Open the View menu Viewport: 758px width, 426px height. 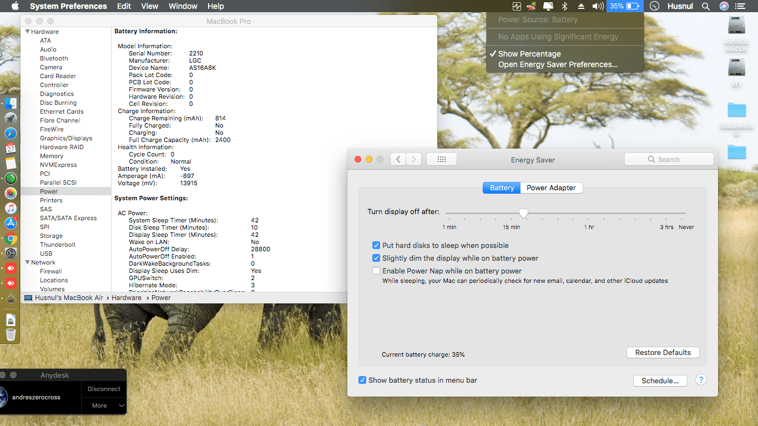[150, 6]
